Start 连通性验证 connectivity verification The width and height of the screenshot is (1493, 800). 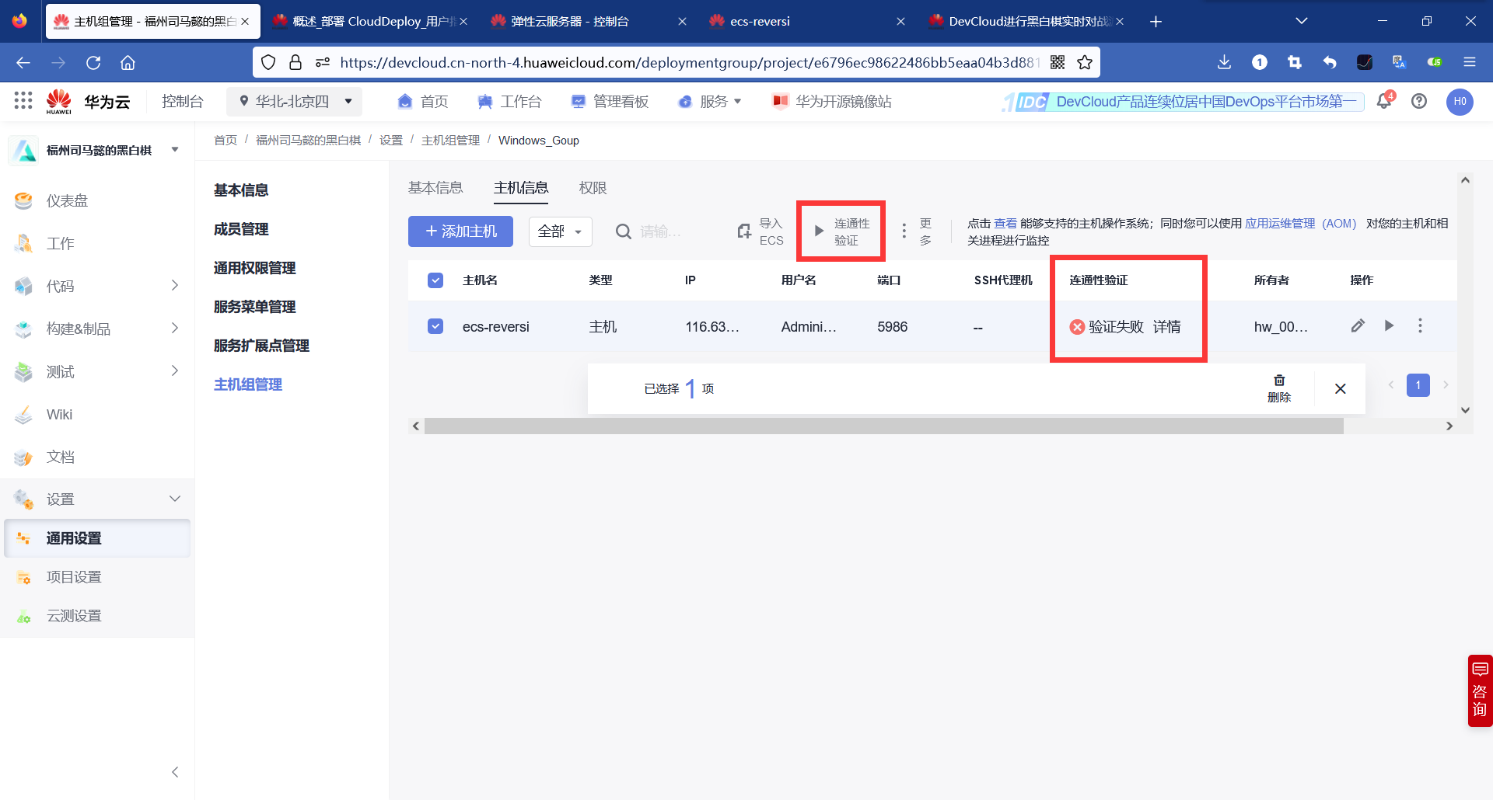[841, 231]
